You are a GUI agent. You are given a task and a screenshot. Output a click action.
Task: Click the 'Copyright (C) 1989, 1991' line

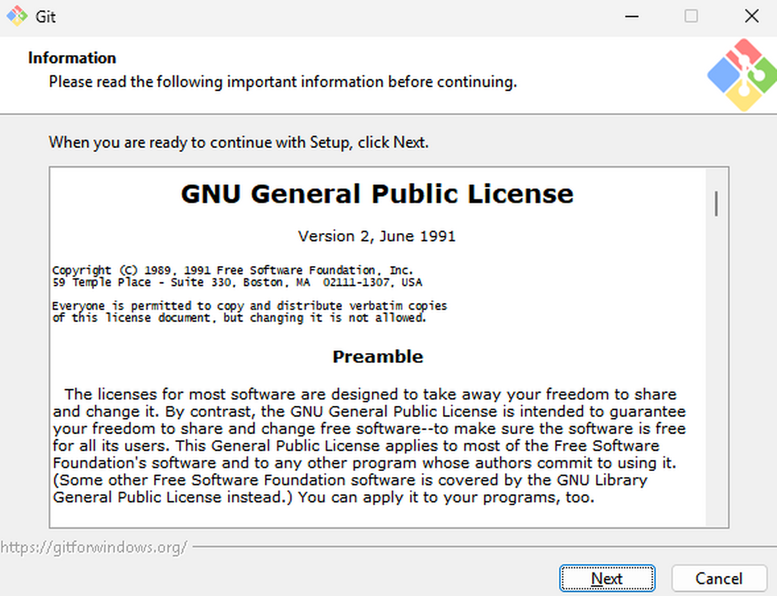(232, 270)
